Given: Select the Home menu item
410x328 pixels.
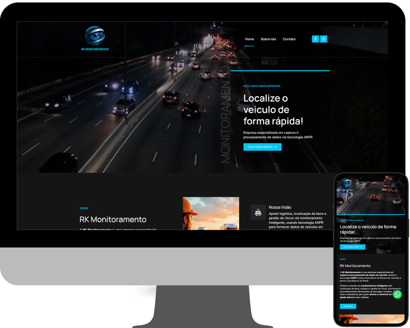Looking at the screenshot, I should [249, 39].
